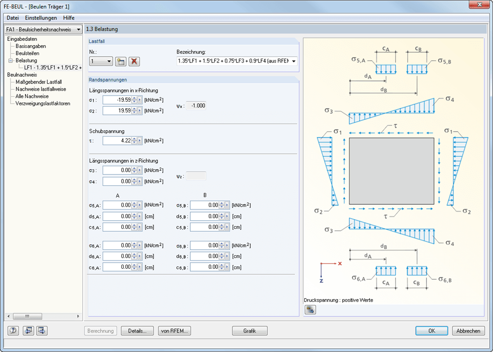
Task: Open arrow menu beside σ5,B field
Action: 227,205
